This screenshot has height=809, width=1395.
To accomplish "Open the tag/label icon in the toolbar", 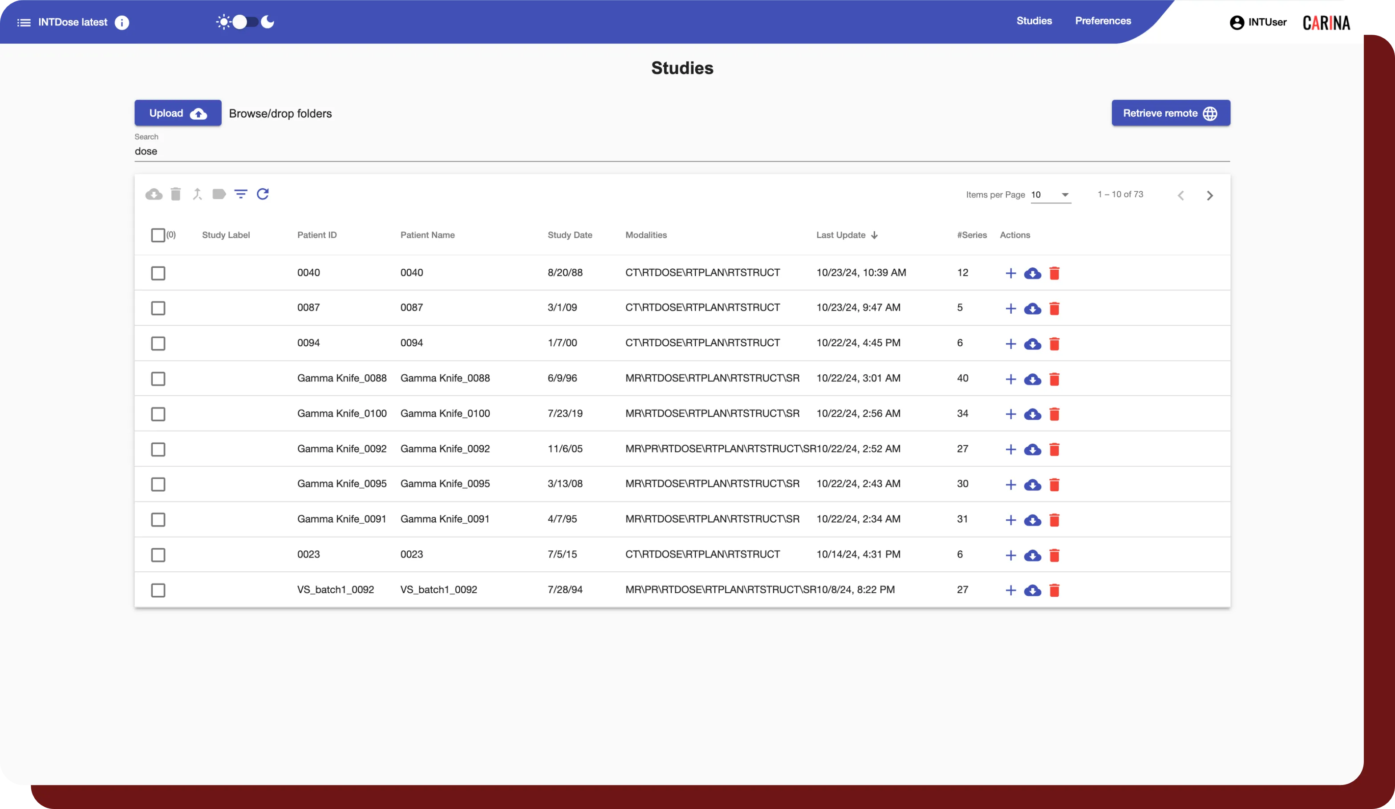I will coord(219,194).
